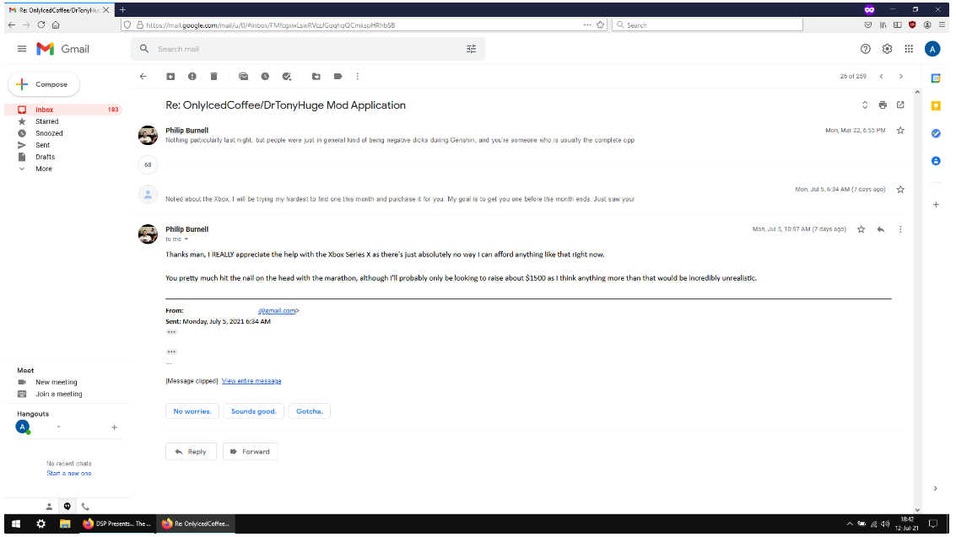Open the Inbox folder
This screenshot has height=537, width=956.
[x=63, y=110]
